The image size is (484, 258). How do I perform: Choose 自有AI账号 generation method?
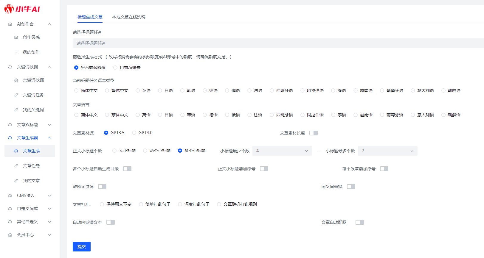click(116, 68)
